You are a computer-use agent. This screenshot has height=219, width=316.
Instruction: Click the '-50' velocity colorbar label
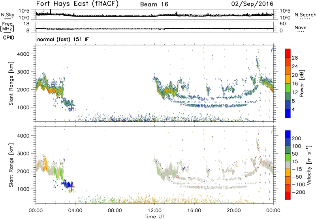297,177
